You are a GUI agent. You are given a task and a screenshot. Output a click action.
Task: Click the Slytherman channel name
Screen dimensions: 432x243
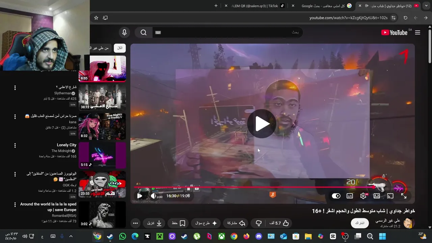tap(63, 93)
